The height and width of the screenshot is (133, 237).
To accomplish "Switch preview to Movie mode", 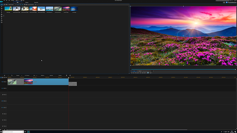I will tap(140, 71).
